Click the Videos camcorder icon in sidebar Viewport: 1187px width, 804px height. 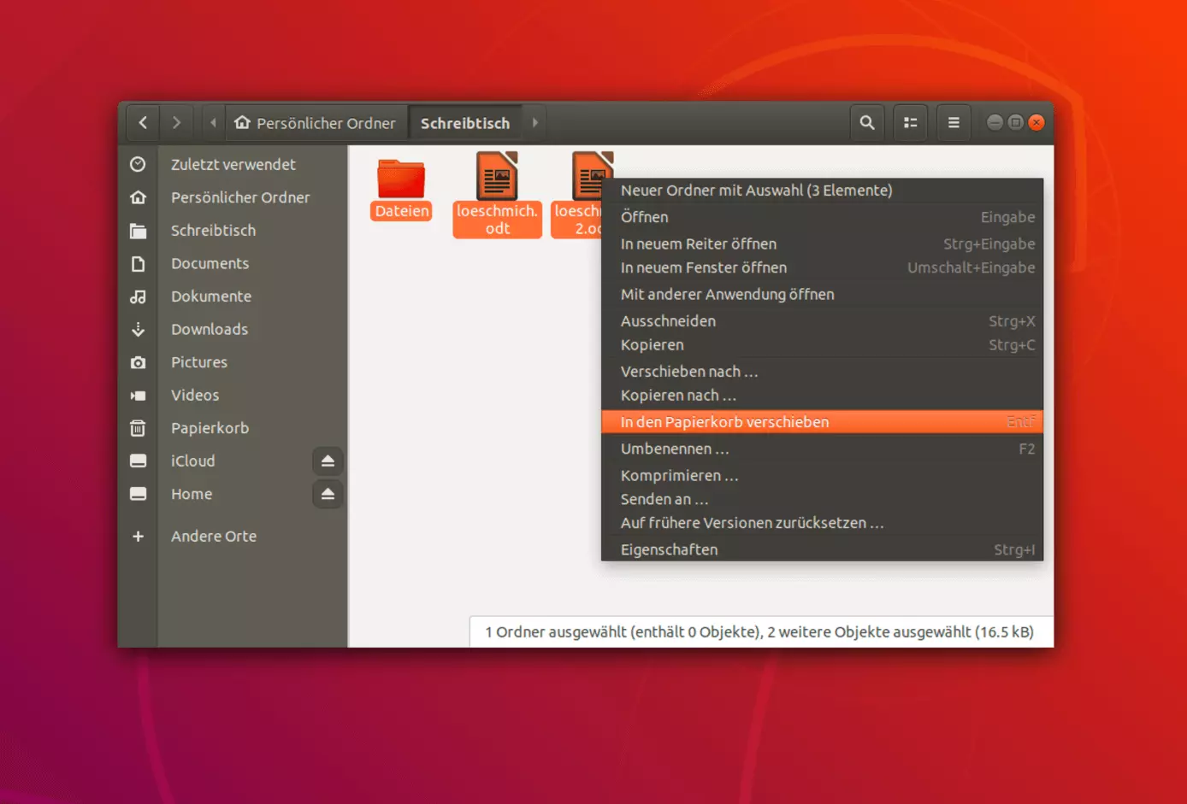138,396
